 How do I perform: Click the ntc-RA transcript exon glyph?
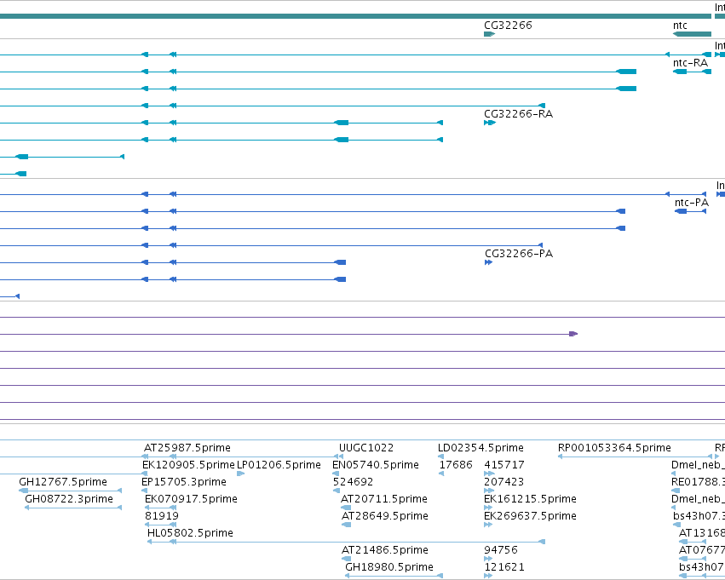[x=692, y=72]
